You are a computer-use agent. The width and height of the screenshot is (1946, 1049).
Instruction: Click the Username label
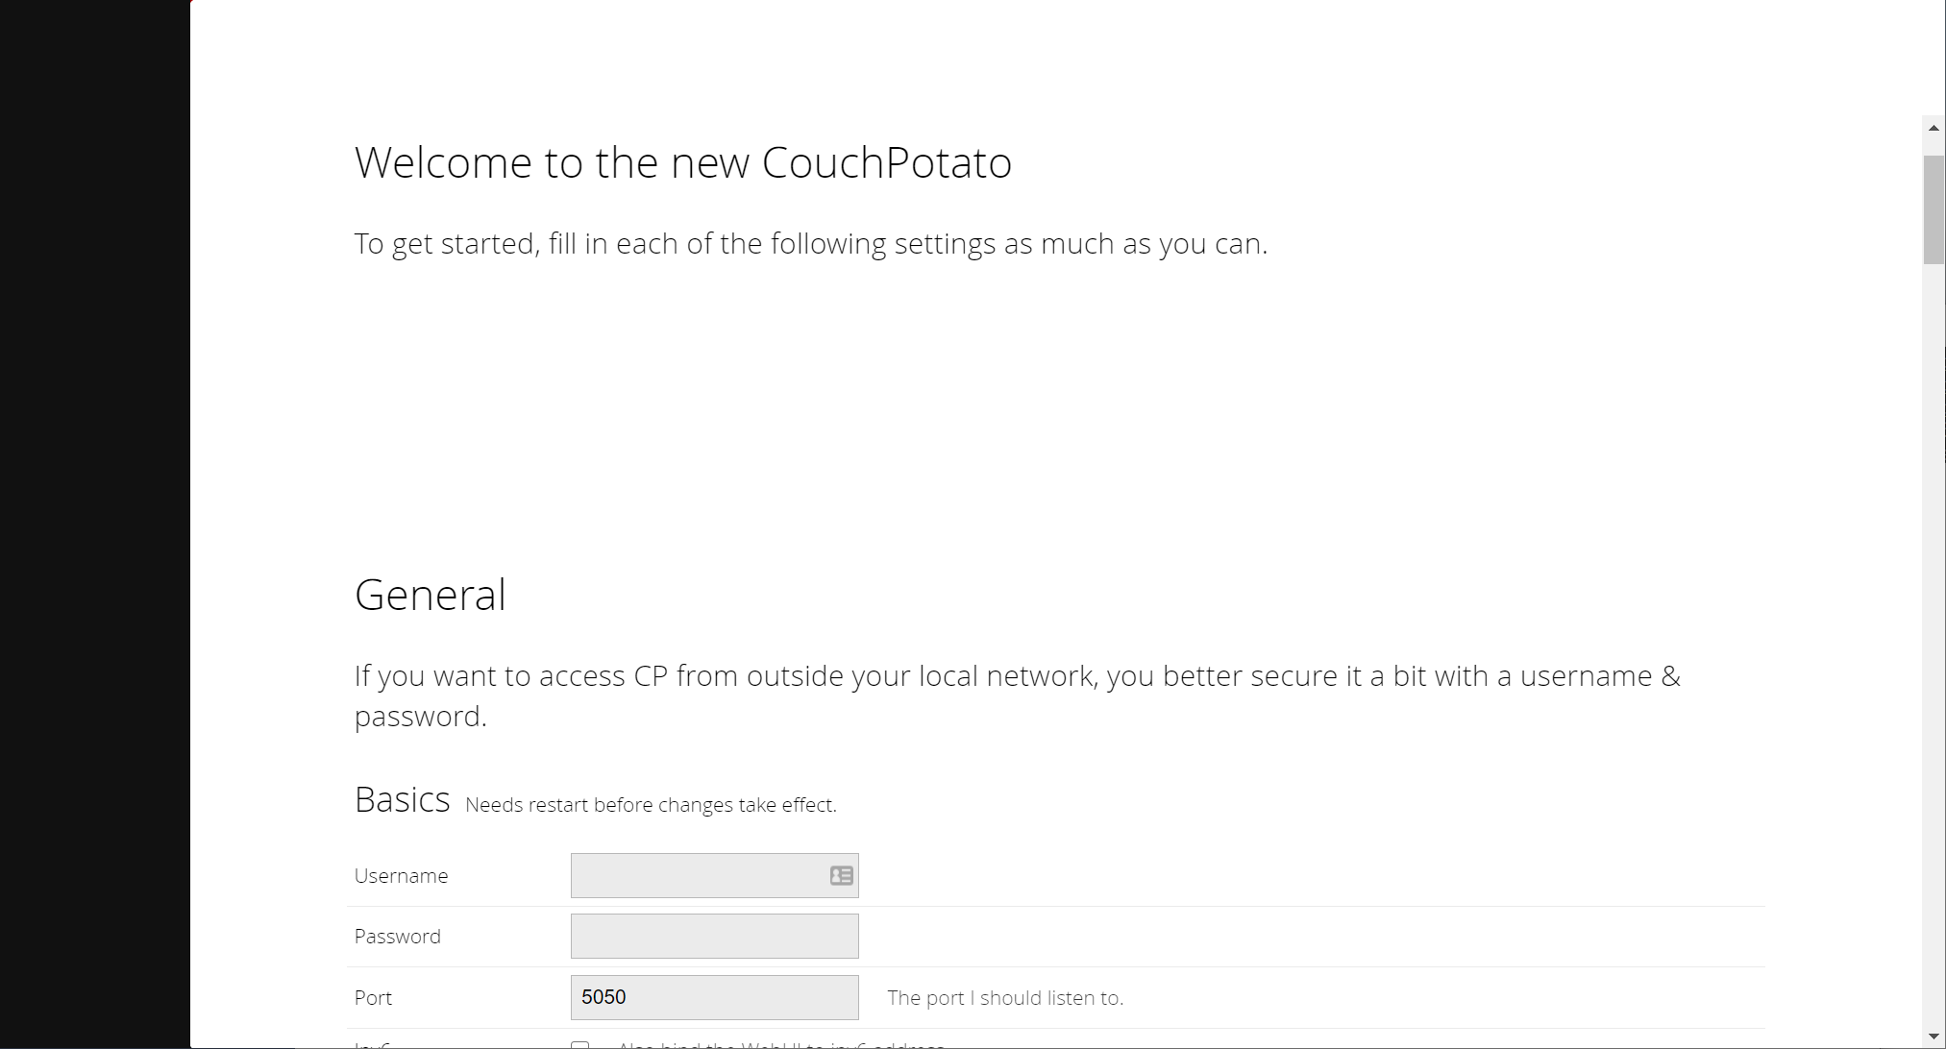[401, 876]
